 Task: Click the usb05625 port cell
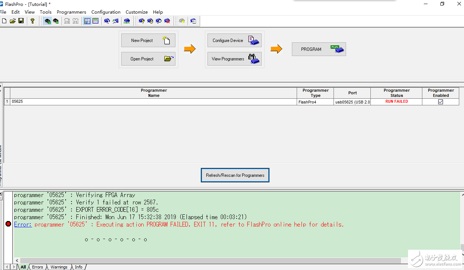click(x=352, y=102)
